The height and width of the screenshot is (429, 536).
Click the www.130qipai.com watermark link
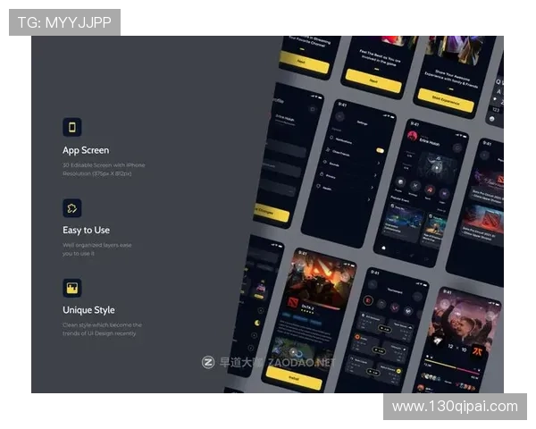pyautogui.click(x=455, y=407)
